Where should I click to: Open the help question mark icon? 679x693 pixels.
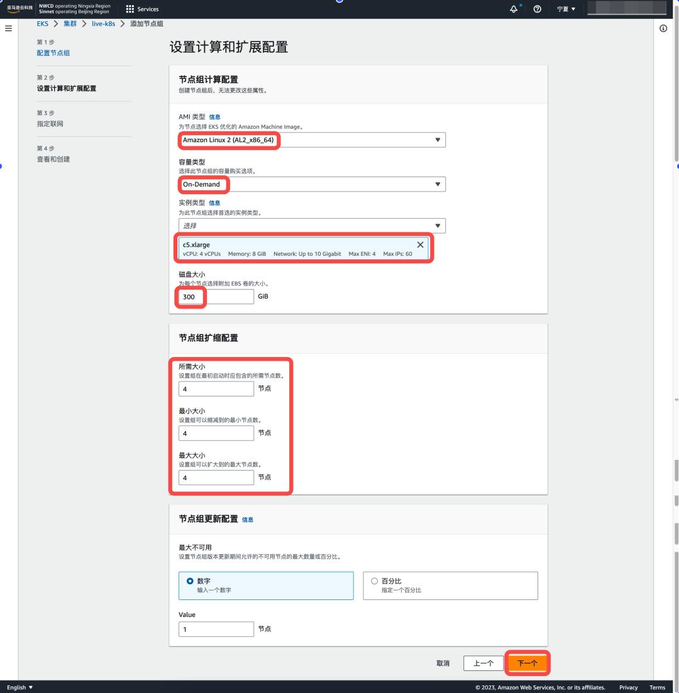pyautogui.click(x=537, y=9)
